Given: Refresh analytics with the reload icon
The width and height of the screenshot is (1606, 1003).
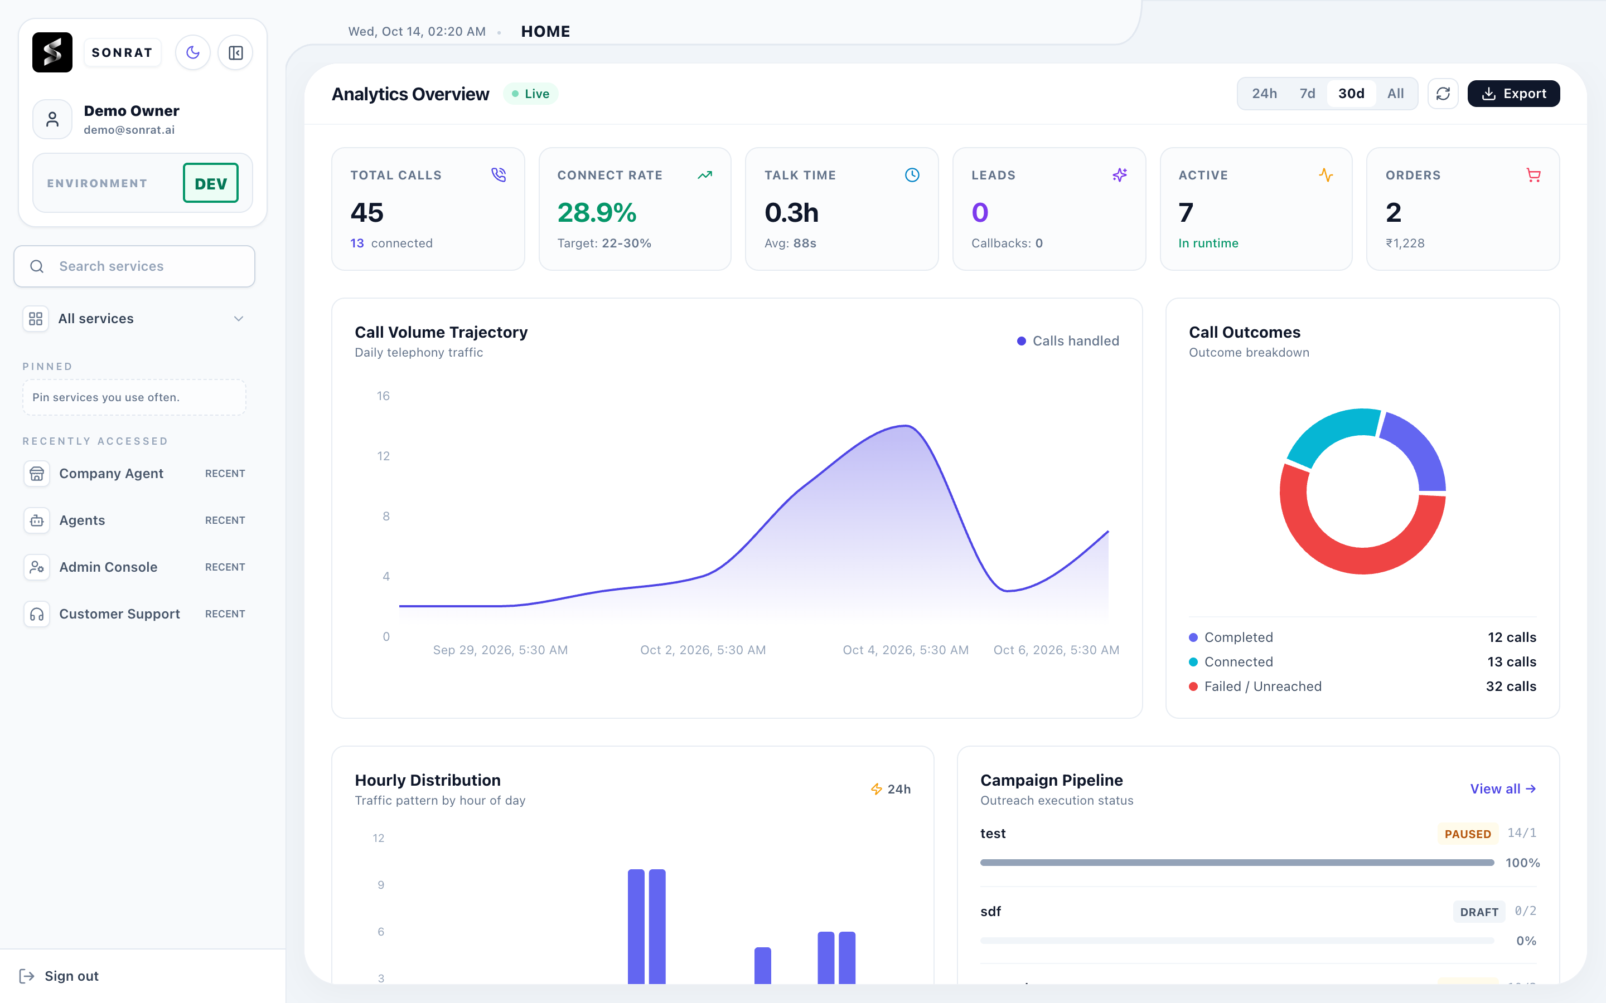Looking at the screenshot, I should point(1443,94).
